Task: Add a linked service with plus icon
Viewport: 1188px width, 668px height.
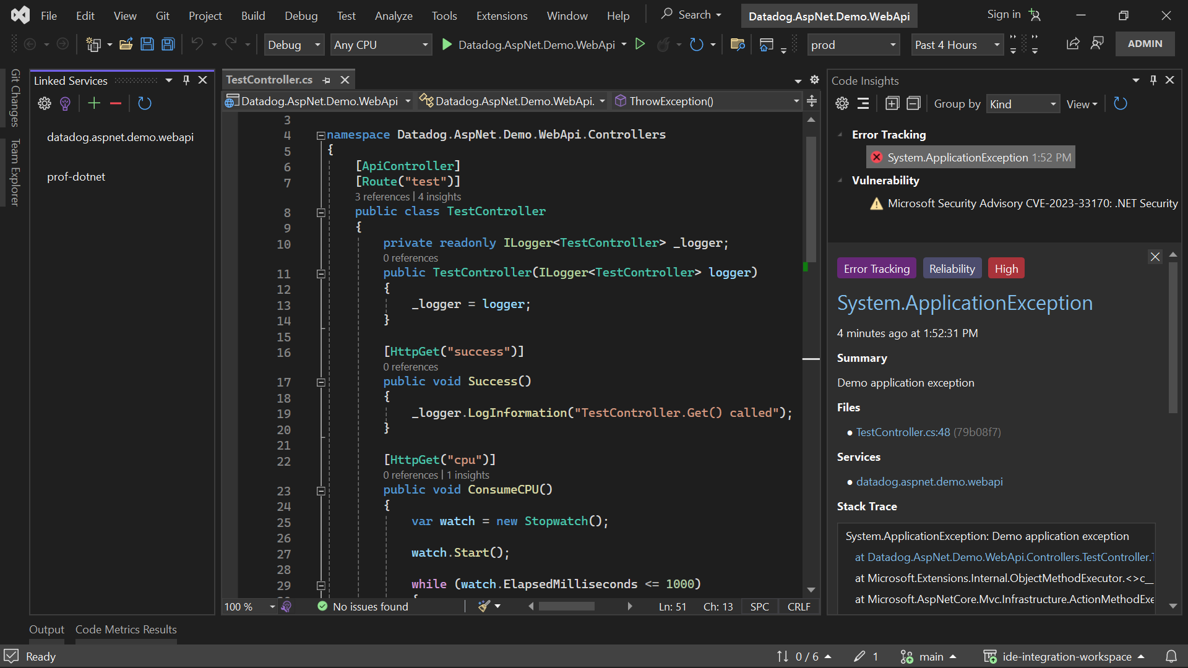Action: tap(94, 103)
